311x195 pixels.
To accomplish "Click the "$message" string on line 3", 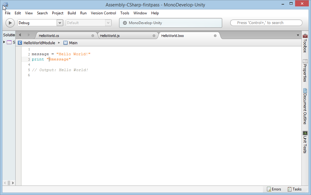I will point(59,59).
